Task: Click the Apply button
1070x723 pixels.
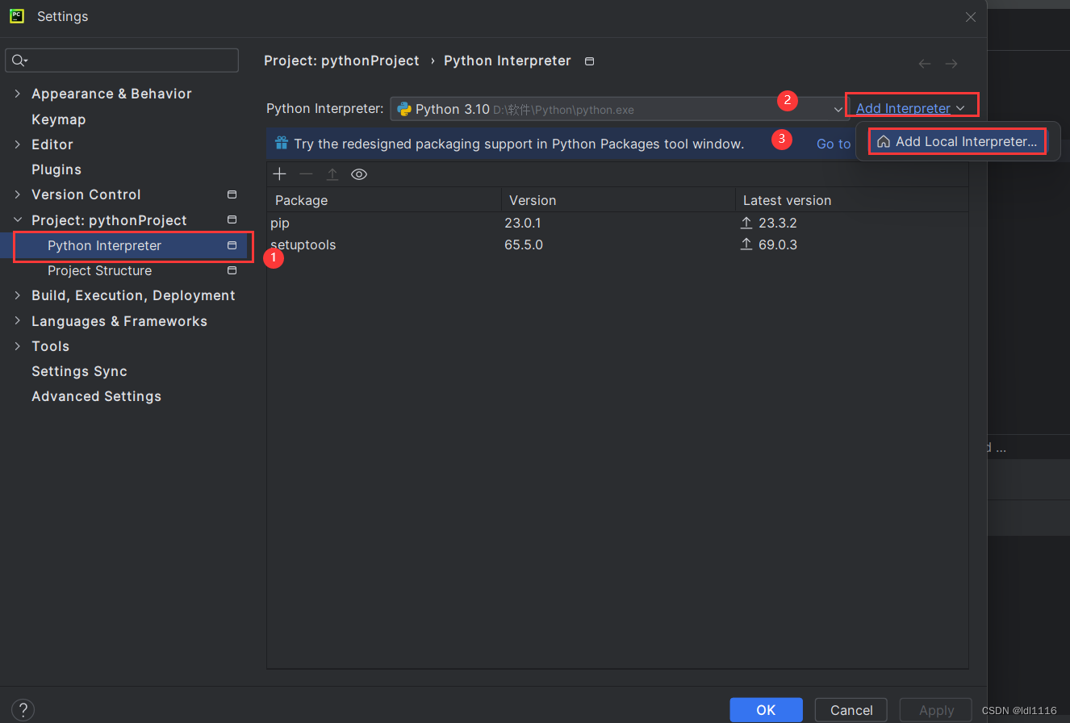Action: 936,710
